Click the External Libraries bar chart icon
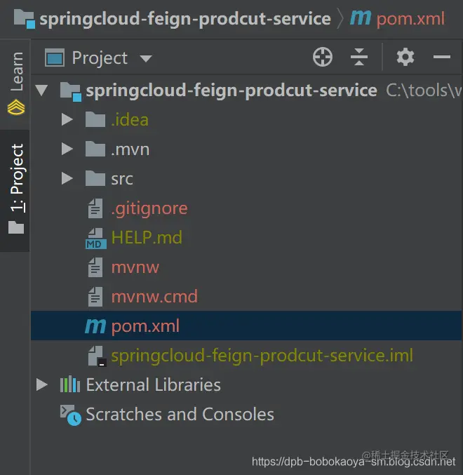Viewport: 463px width, 475px height. tap(70, 384)
